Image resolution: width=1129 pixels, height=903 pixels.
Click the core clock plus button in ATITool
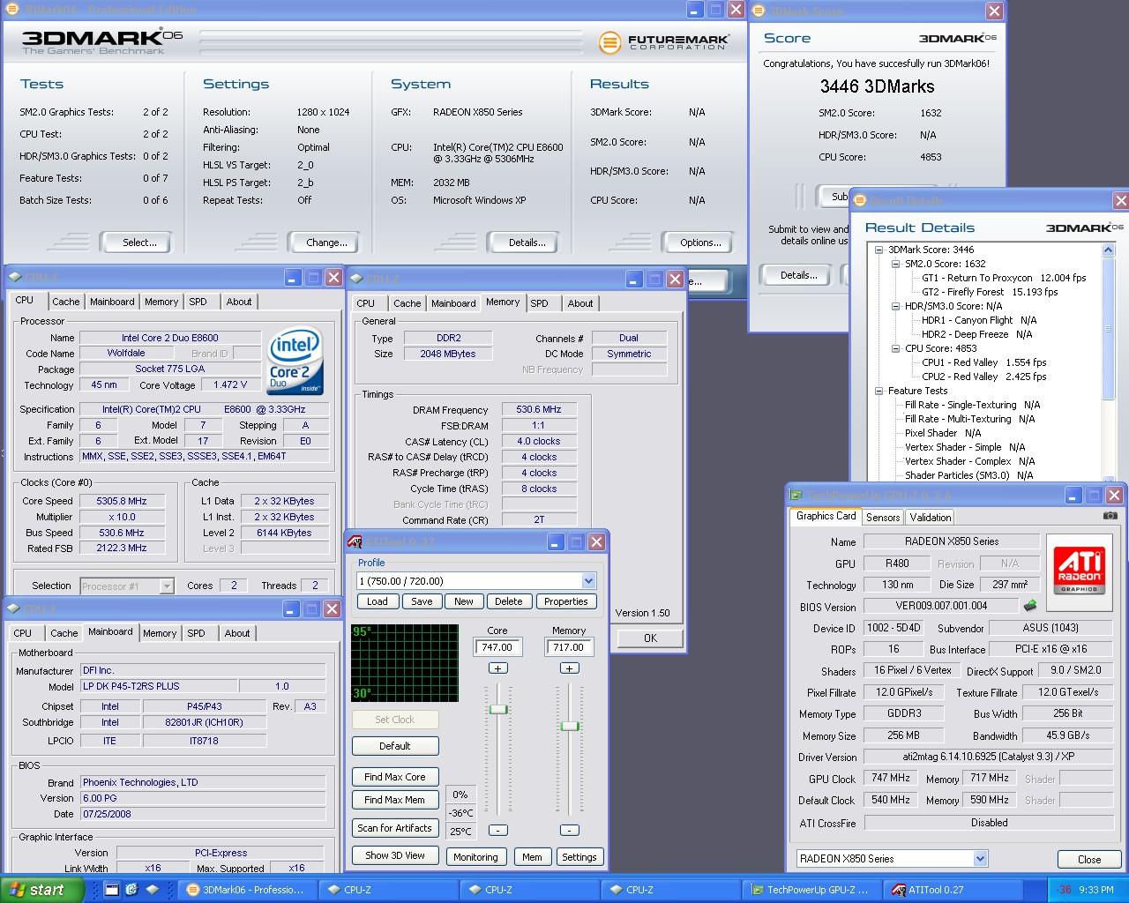click(497, 668)
